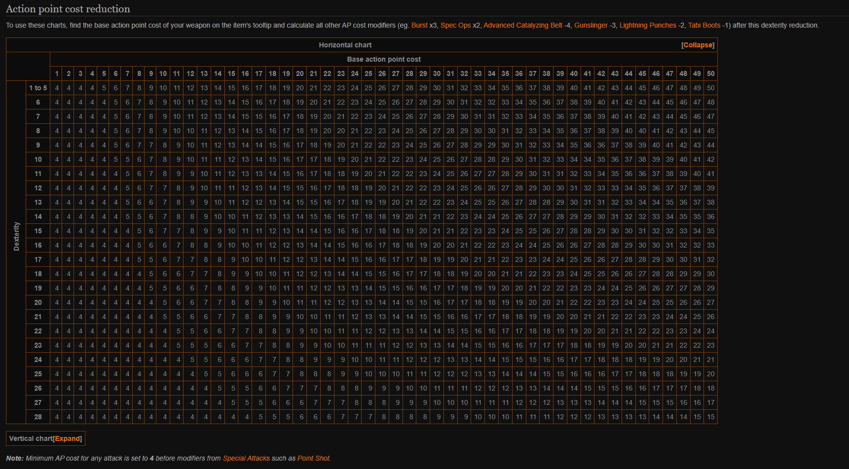
Task: Open the Burst link
Action: [419, 25]
